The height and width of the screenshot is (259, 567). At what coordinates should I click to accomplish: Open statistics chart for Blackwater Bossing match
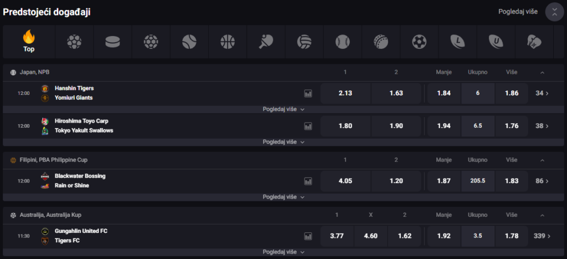coord(308,181)
